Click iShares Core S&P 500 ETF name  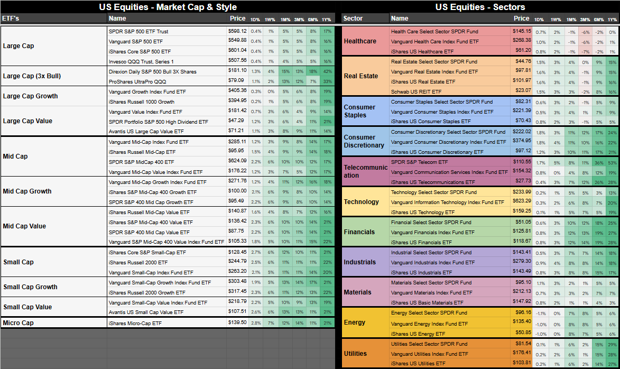140,51
